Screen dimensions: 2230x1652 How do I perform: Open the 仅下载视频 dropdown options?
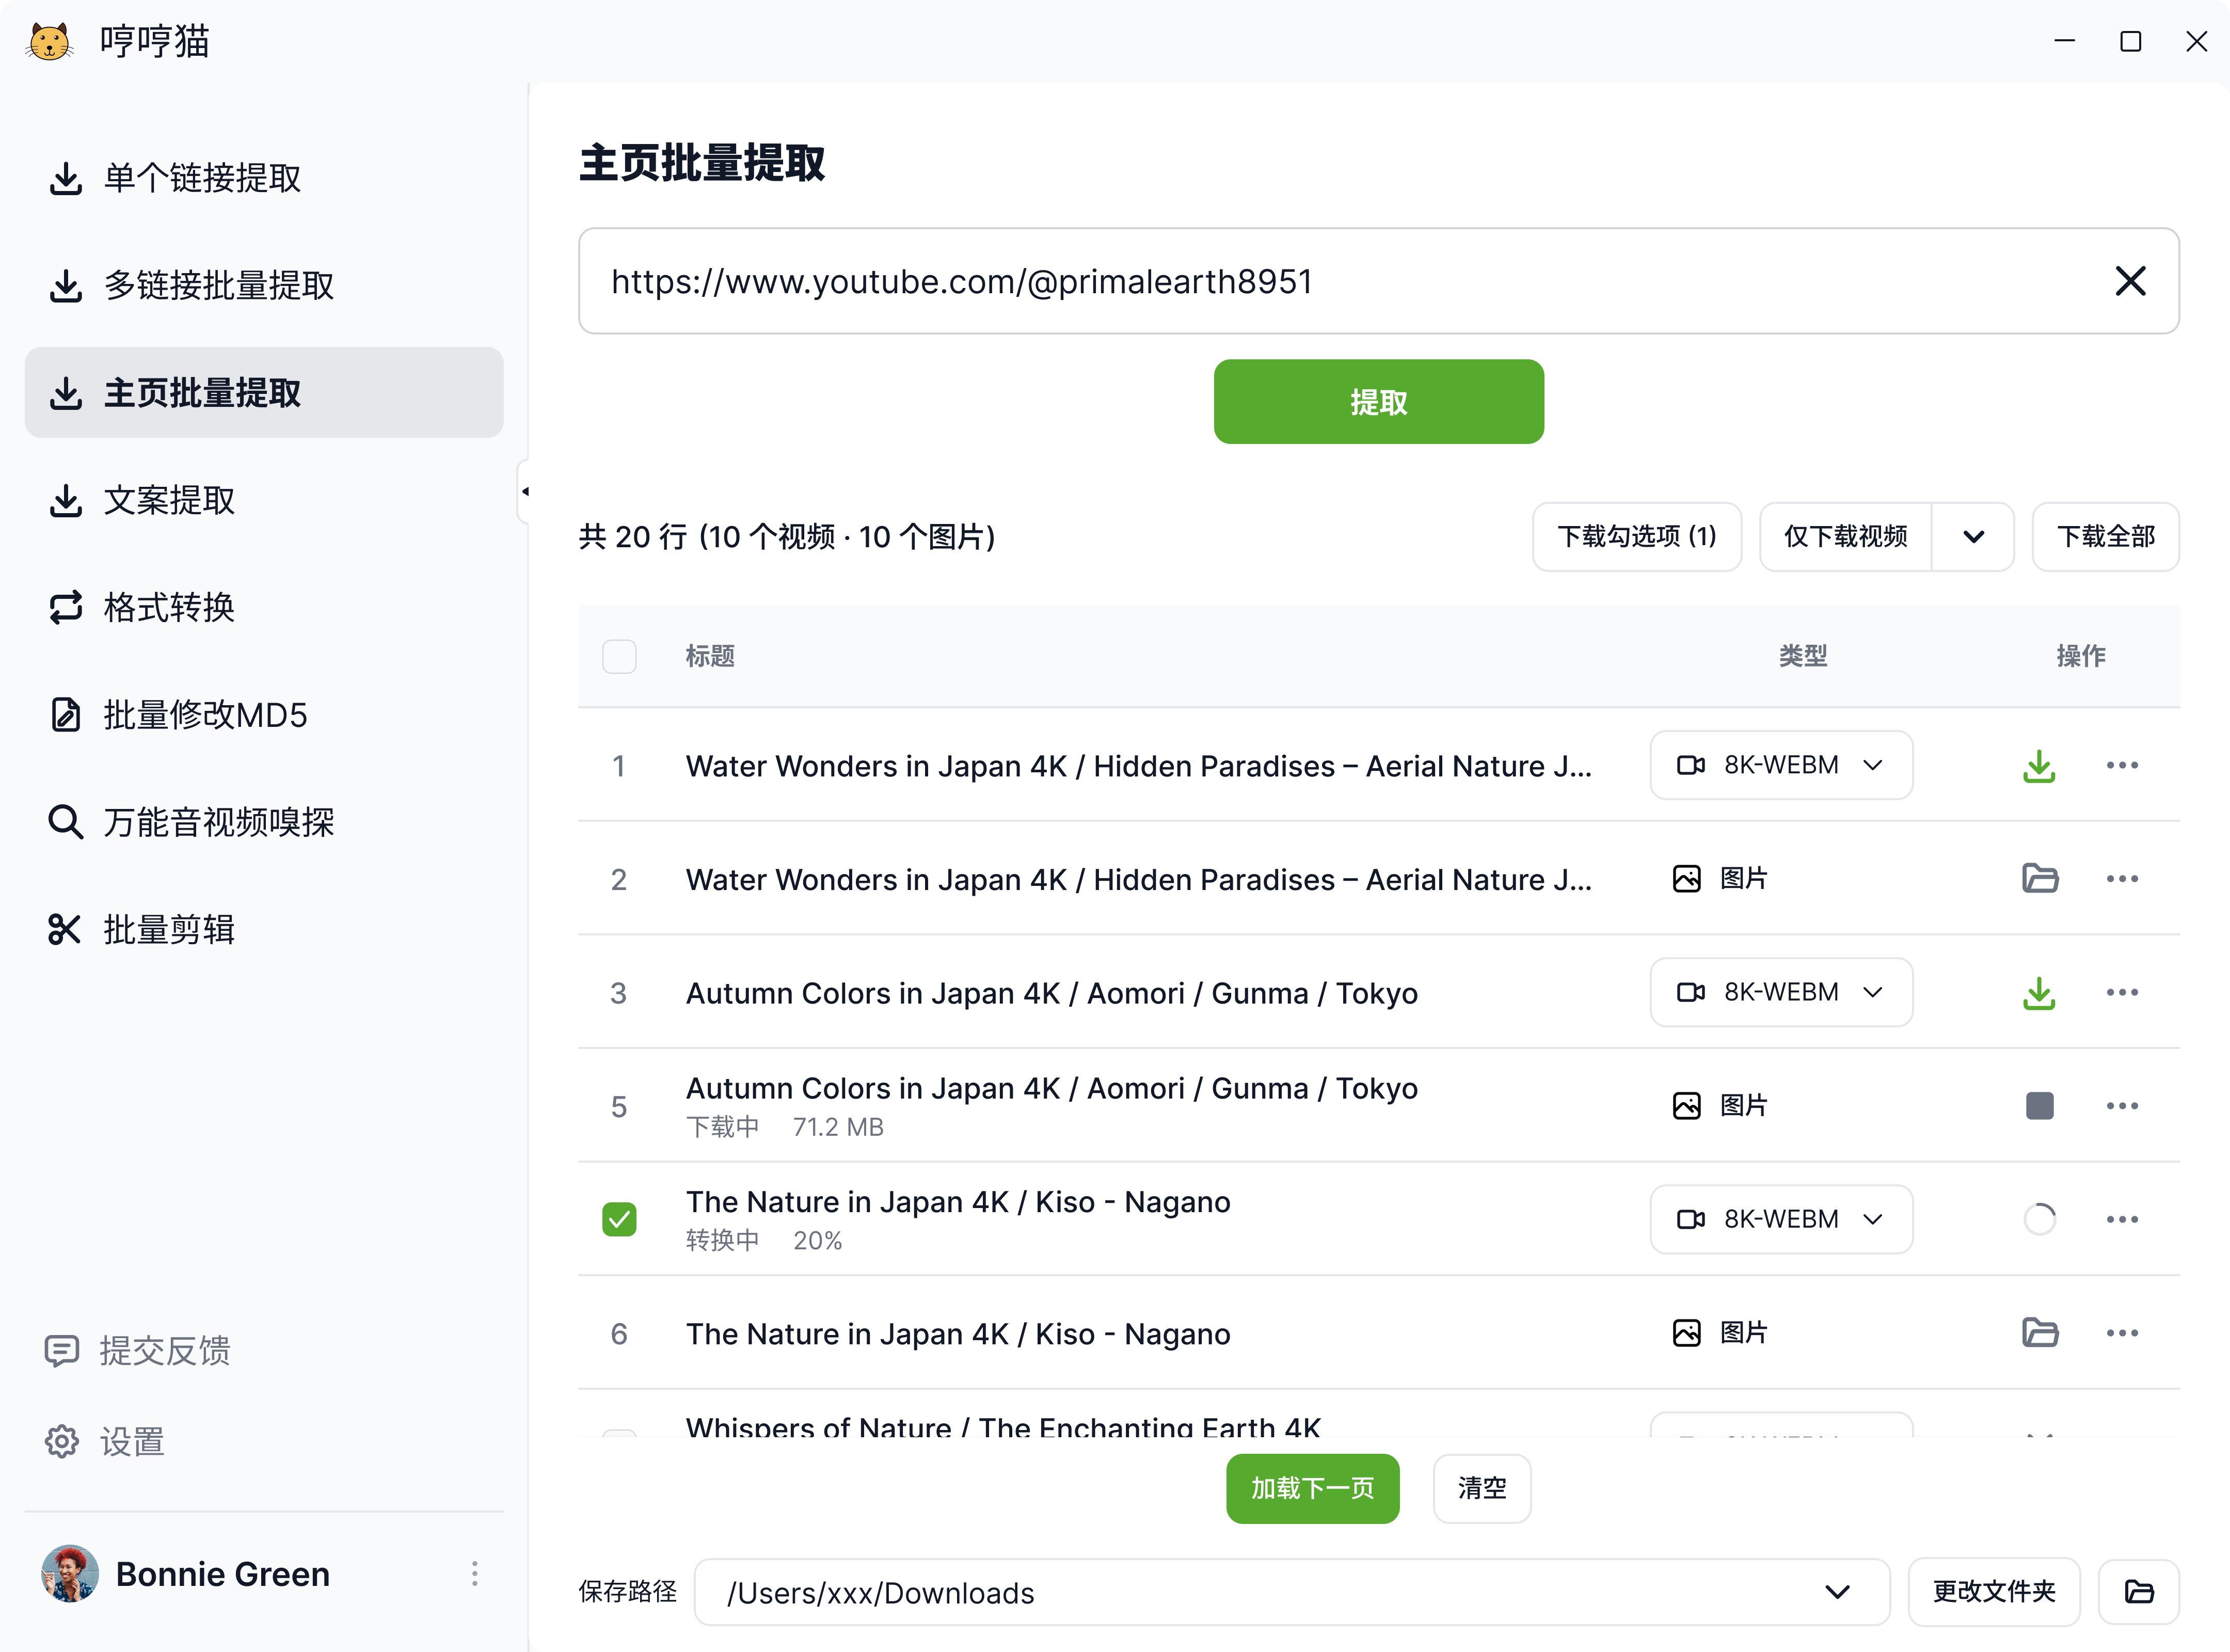[1973, 537]
